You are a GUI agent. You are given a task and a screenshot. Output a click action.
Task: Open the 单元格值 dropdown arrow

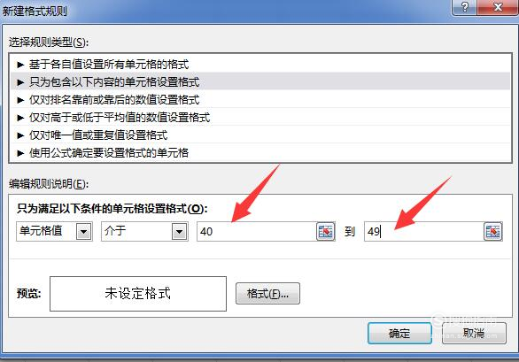coord(83,231)
